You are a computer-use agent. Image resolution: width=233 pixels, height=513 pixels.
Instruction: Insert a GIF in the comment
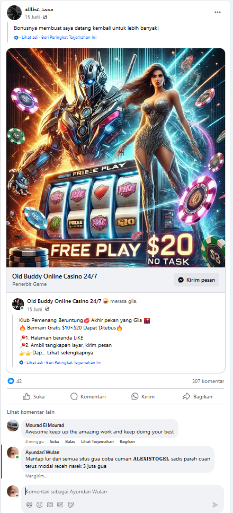(60, 505)
